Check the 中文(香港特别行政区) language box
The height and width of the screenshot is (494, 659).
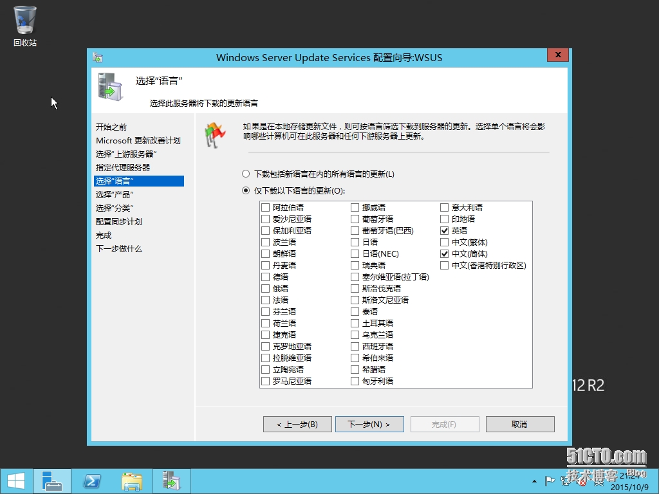[444, 266]
